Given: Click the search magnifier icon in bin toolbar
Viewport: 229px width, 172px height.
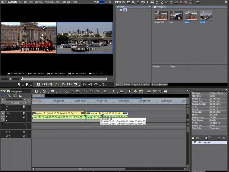Looking at the screenshot, I should click(133, 2).
